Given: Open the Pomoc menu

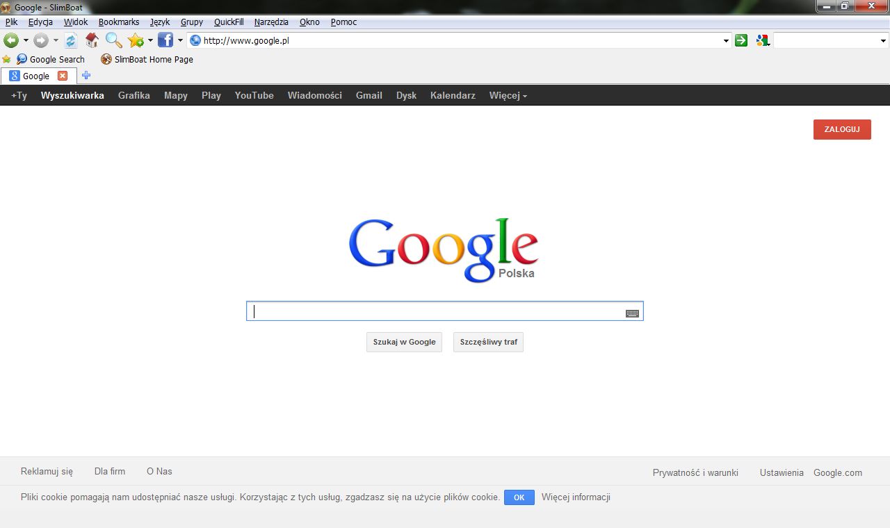Looking at the screenshot, I should tap(343, 22).
